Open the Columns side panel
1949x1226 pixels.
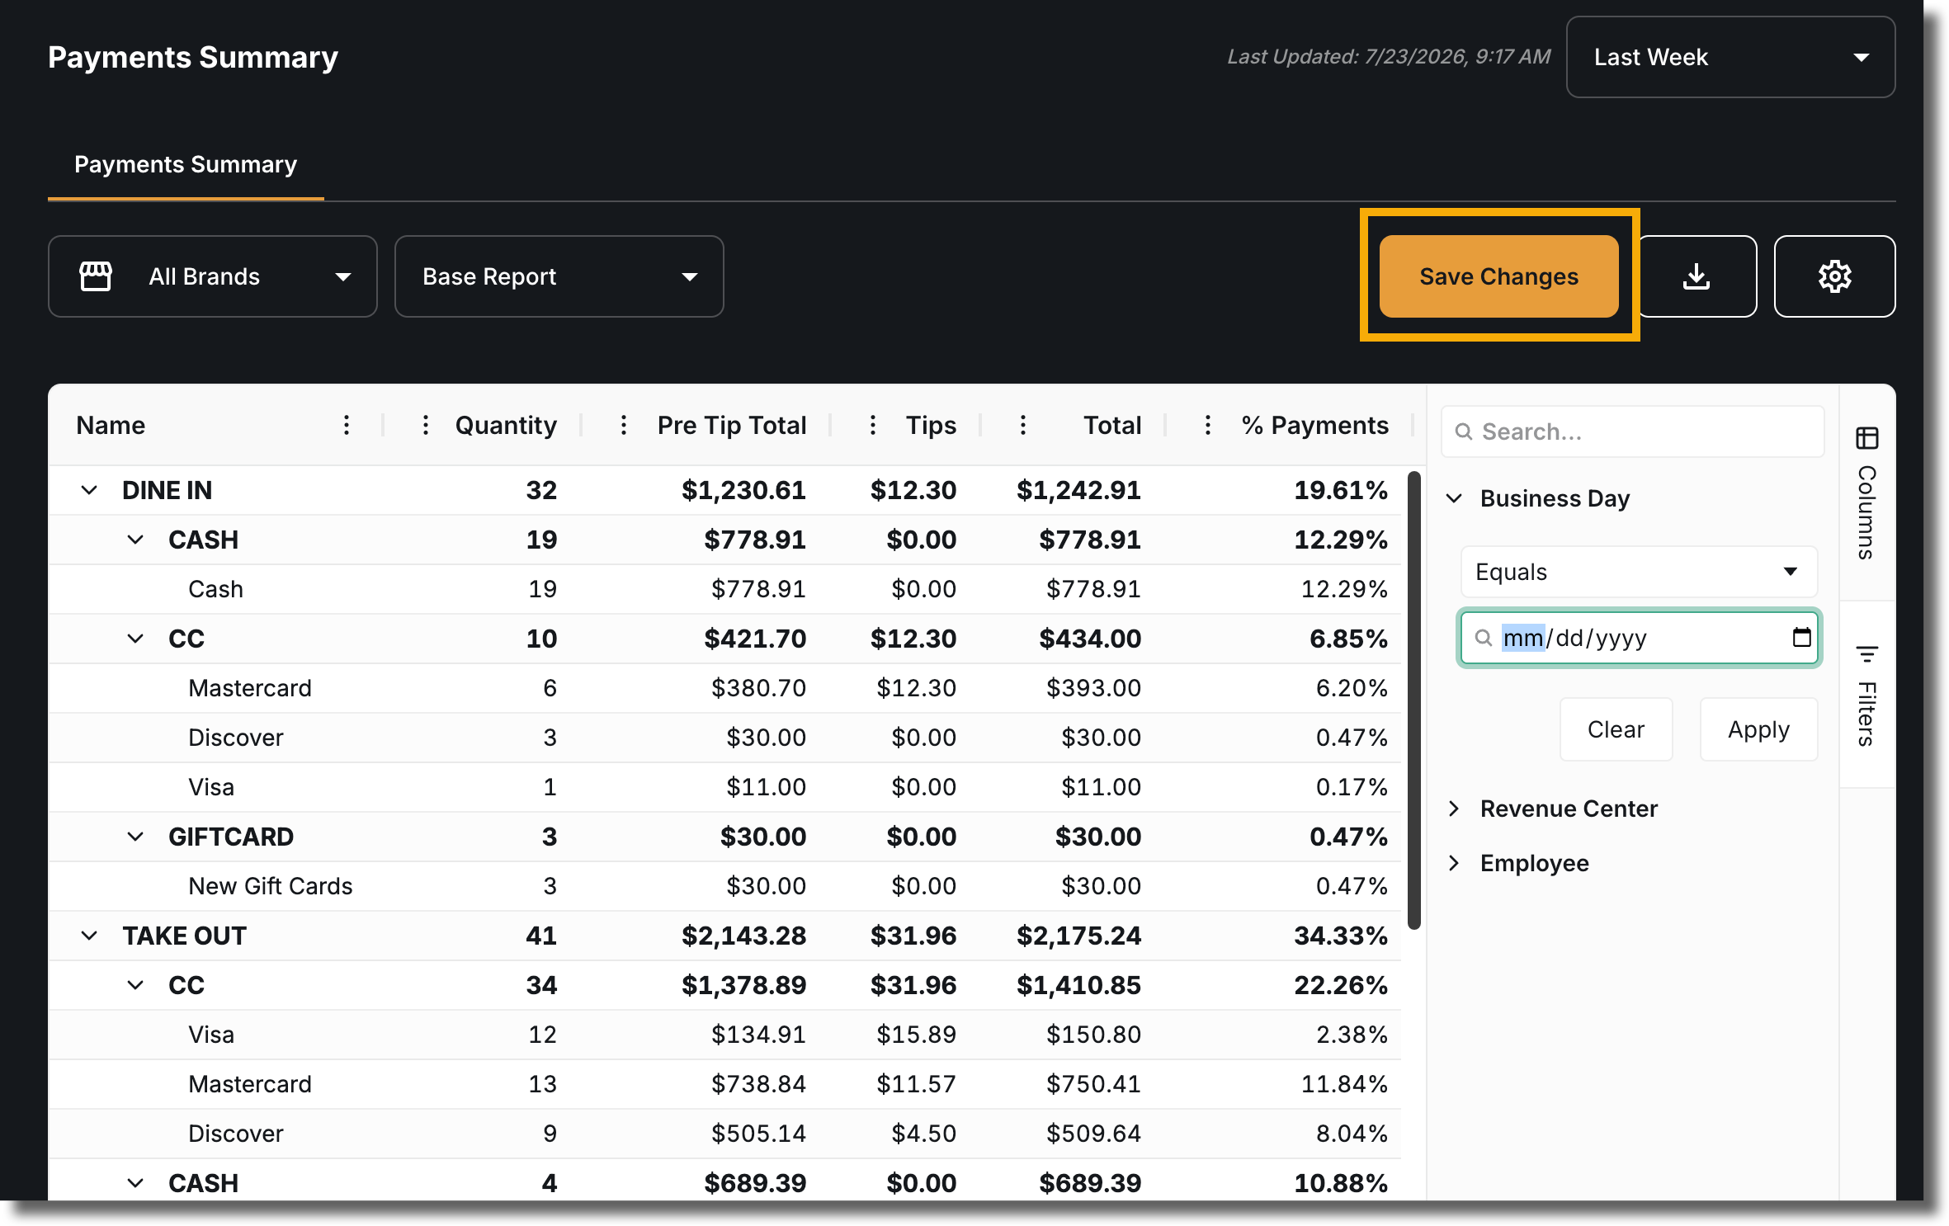(1866, 493)
